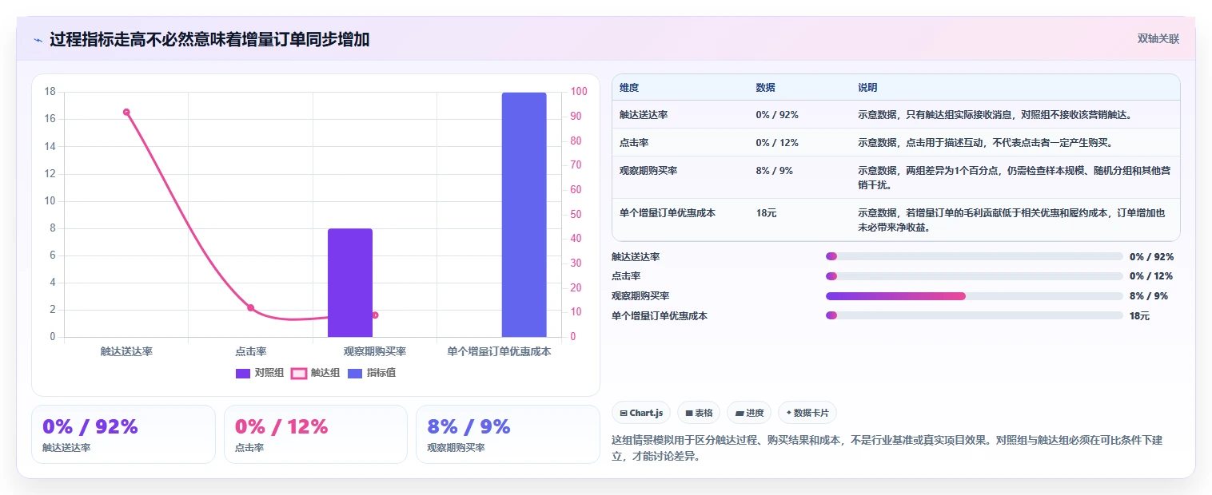Image resolution: width=1212 pixels, height=495 pixels.
Task: Click the 触达送达率 x-axis label on chart
Action: pyautogui.click(x=126, y=351)
